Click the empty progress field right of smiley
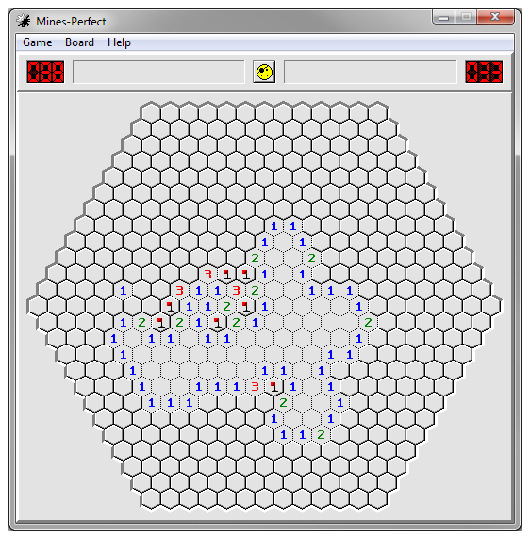The height and width of the screenshot is (539, 530). point(371,72)
